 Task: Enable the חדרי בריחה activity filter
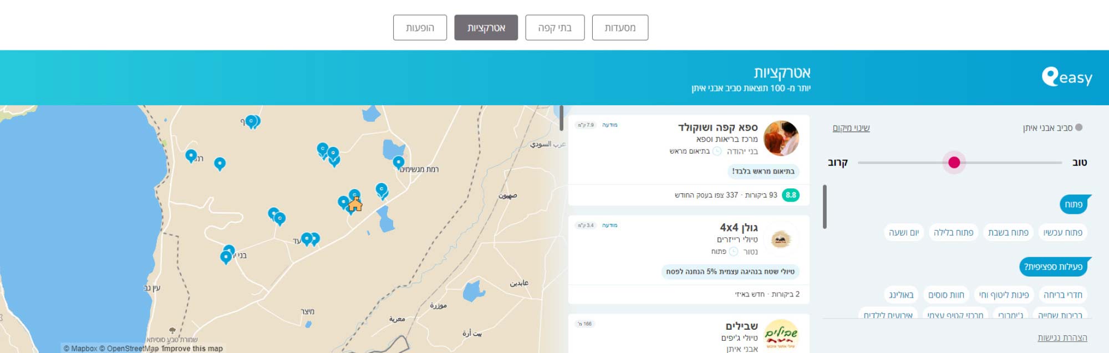click(1062, 295)
